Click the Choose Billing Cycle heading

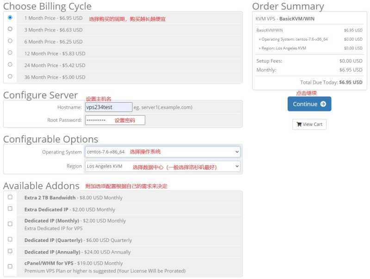pyautogui.click(x=47, y=6)
